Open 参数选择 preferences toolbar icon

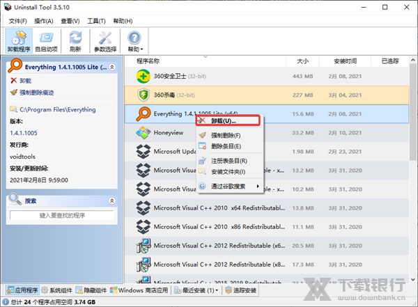coord(105,41)
